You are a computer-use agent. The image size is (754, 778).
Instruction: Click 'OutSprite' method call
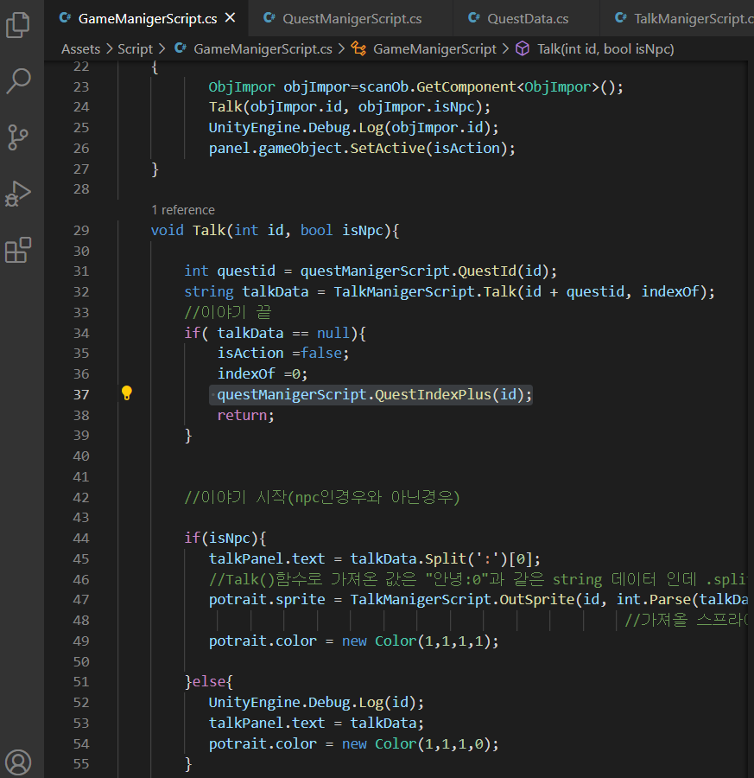click(x=537, y=599)
